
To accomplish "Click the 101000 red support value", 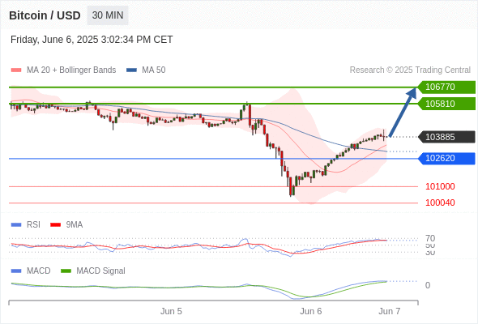I will 440,186.
